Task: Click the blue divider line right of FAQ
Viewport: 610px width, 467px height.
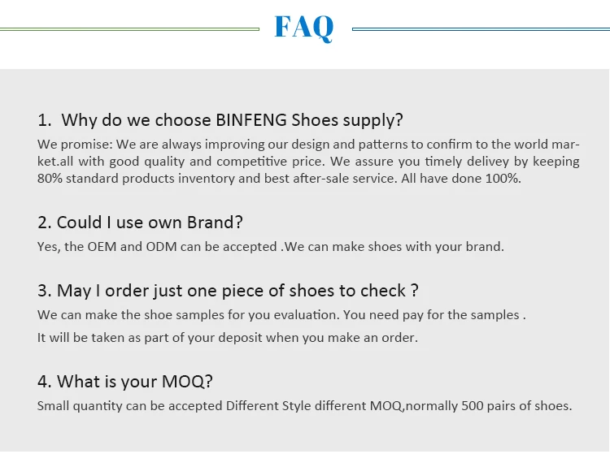Action: click(480, 30)
